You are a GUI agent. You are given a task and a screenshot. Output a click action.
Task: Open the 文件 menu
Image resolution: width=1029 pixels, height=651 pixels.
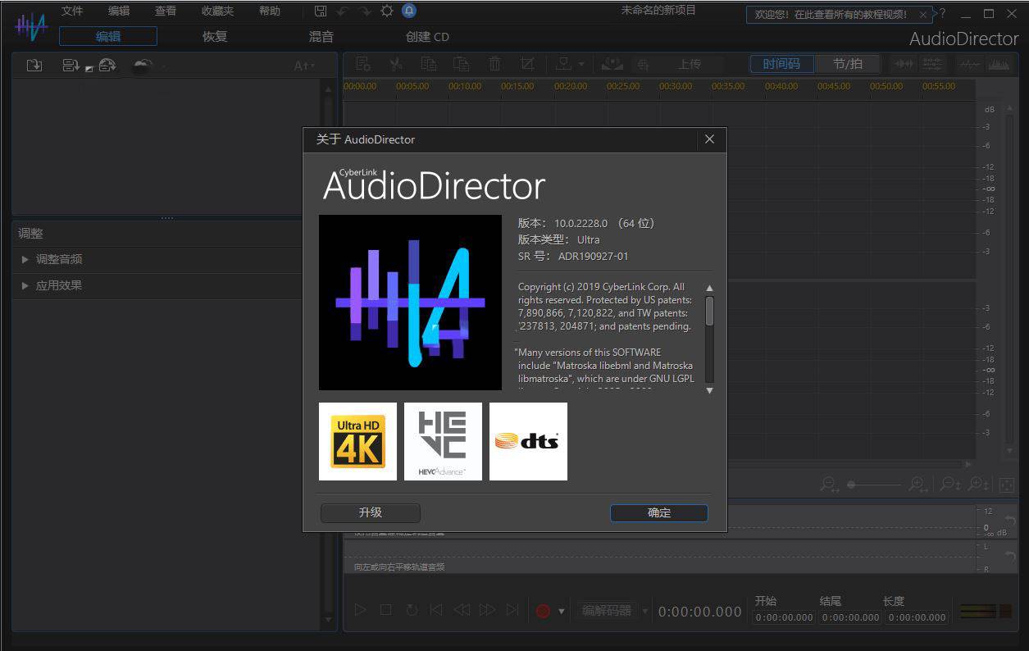tap(72, 11)
